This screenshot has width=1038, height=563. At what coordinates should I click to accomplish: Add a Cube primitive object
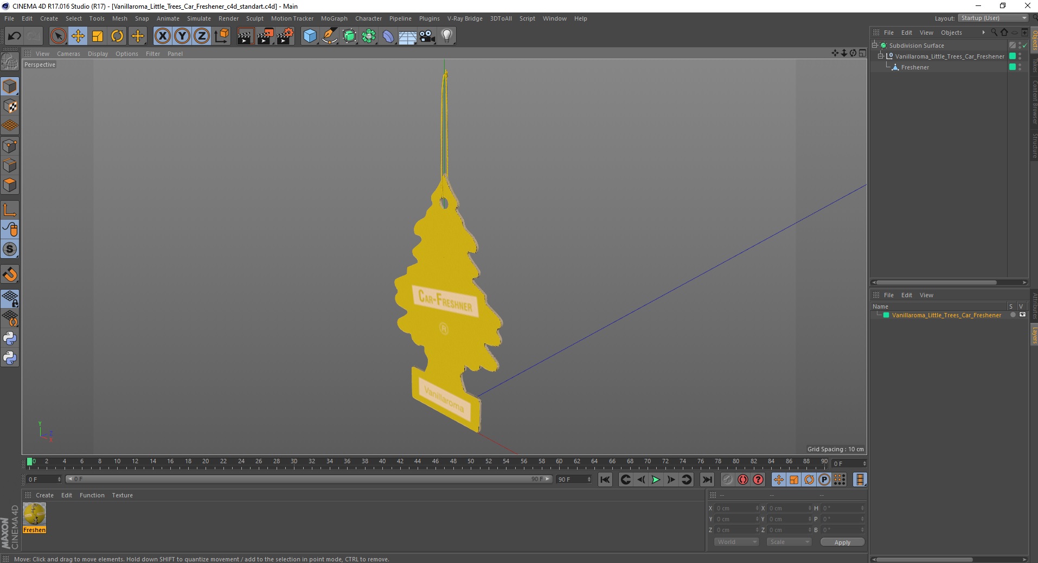coord(310,36)
